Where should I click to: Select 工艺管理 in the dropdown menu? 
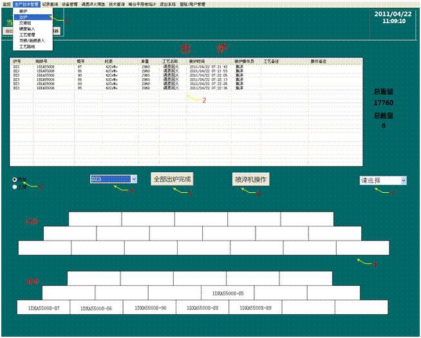pos(27,34)
